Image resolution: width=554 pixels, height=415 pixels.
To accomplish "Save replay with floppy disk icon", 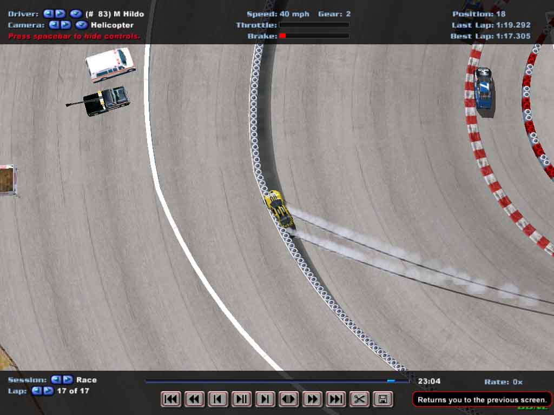I will (382, 399).
